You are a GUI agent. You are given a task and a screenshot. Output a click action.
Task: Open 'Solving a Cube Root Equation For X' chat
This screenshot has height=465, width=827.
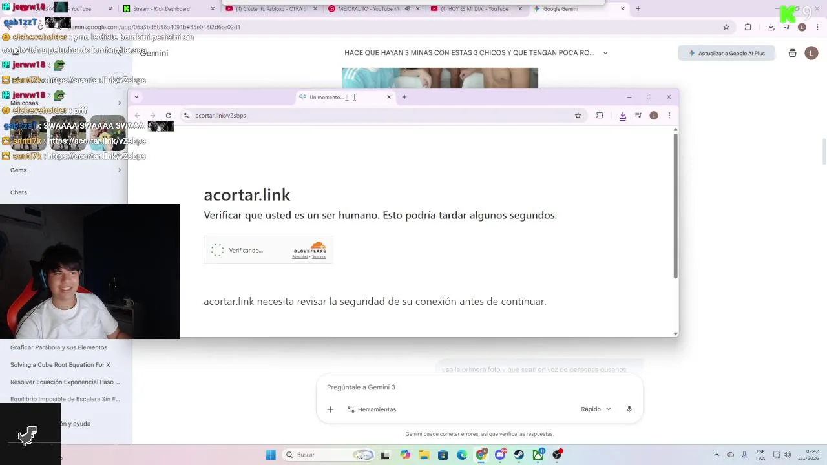pyautogui.click(x=60, y=365)
